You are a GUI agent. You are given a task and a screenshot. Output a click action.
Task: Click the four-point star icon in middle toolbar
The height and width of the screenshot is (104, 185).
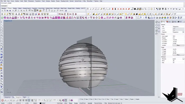point(76,14)
